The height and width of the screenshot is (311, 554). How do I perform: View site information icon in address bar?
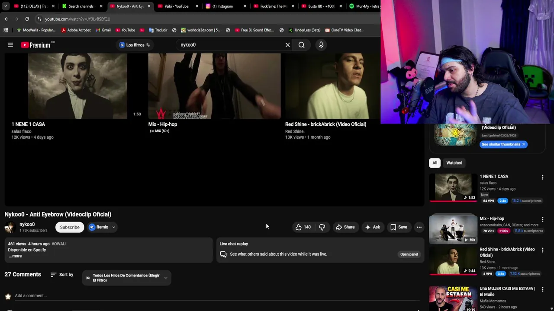(39, 19)
